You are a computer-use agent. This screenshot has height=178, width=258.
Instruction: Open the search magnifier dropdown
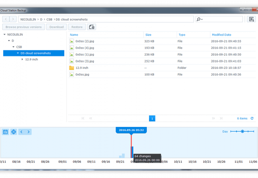(199, 19)
